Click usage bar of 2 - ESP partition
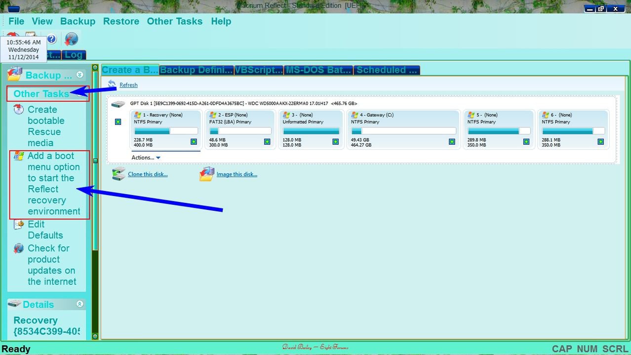 [x=240, y=131]
